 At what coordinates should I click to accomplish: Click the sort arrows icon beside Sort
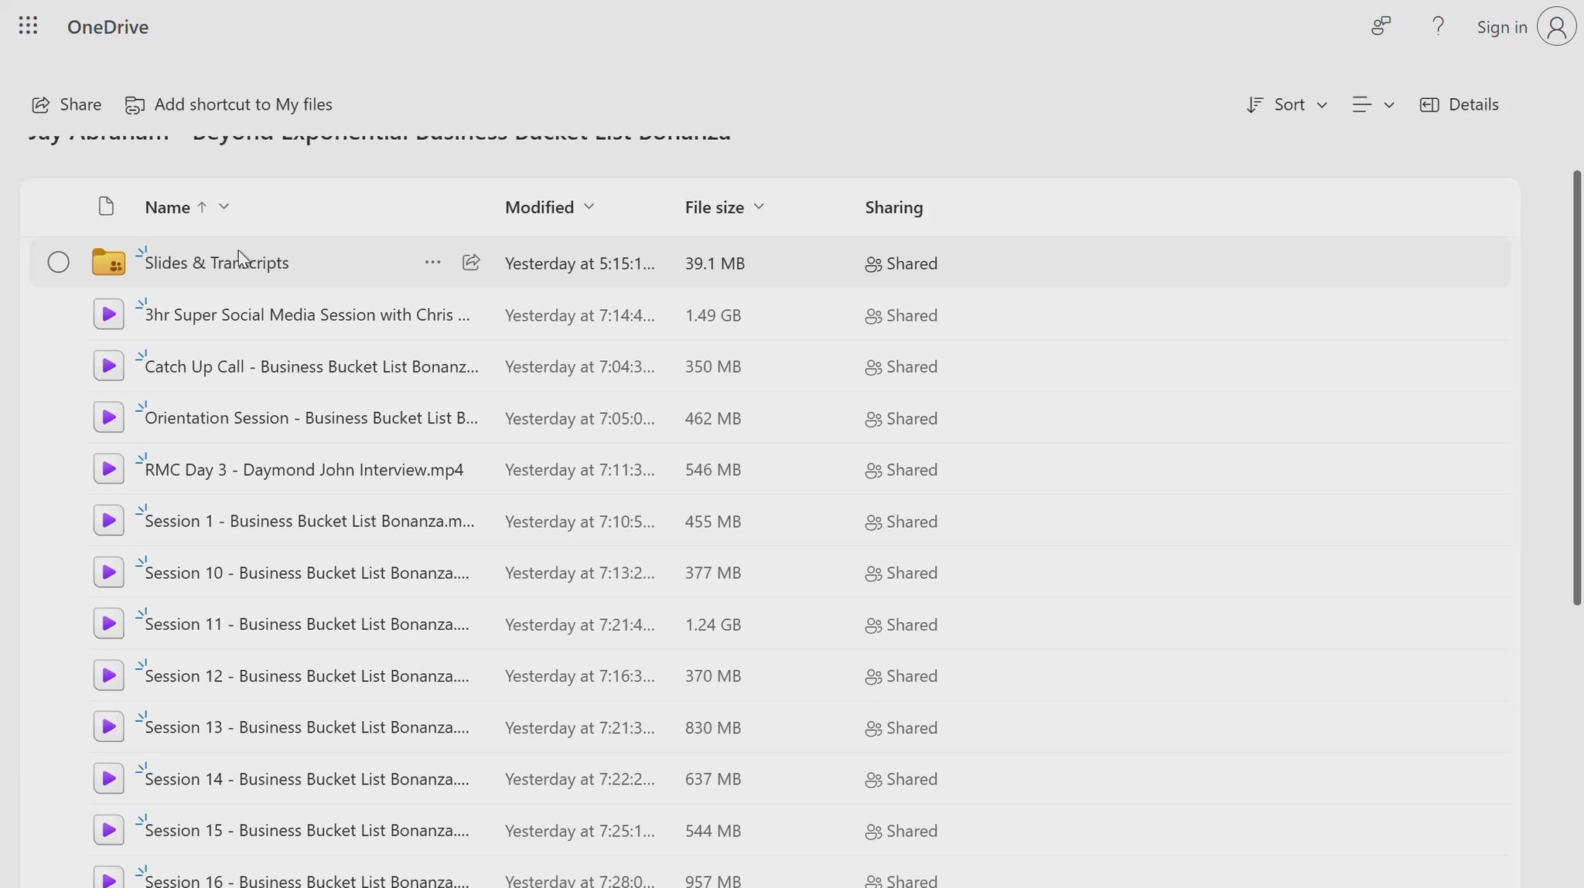click(1253, 104)
